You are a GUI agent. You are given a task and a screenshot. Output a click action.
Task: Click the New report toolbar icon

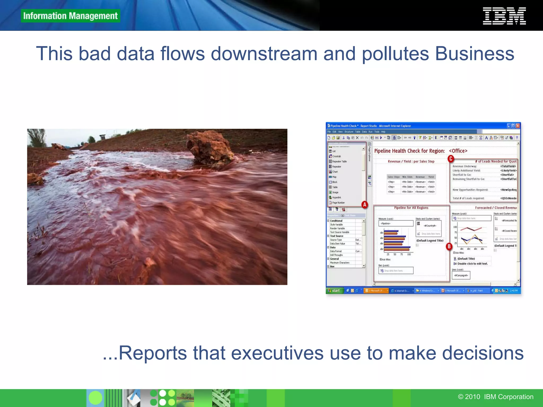tap(329, 138)
